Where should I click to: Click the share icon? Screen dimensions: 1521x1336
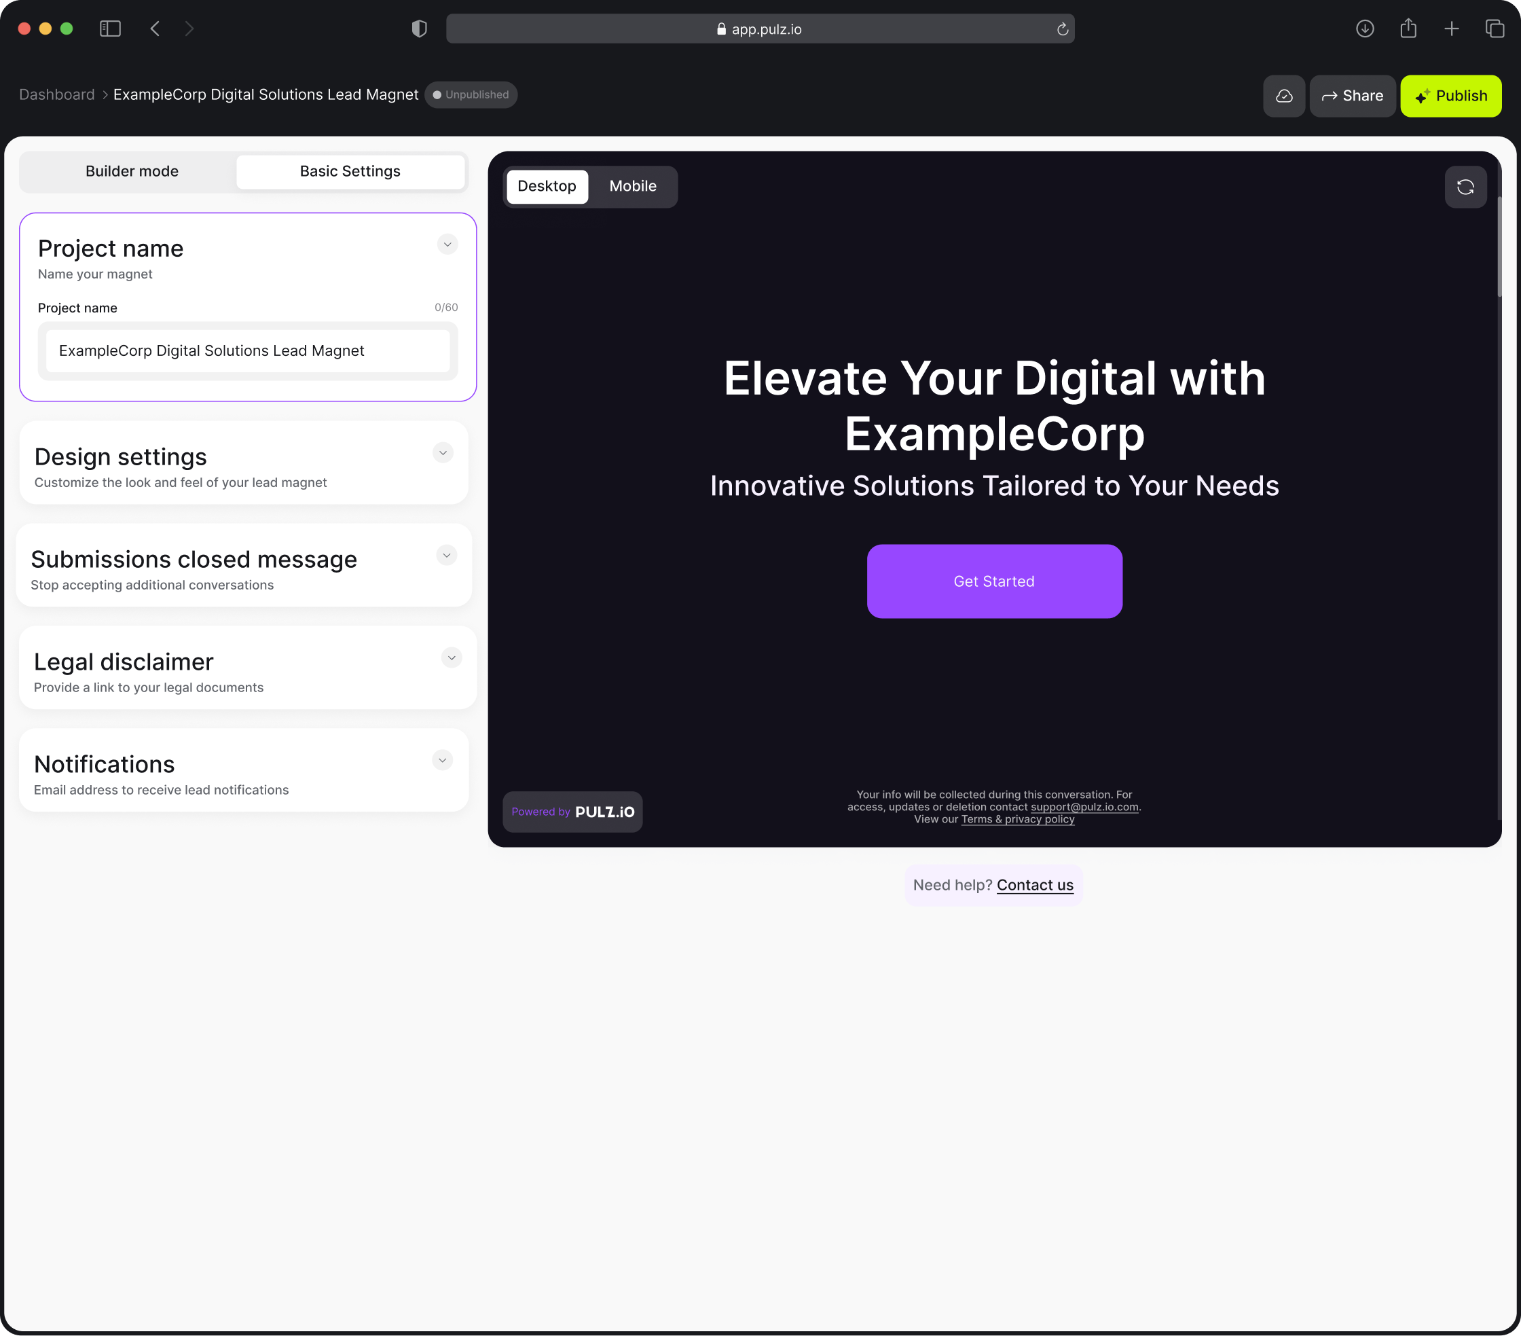[1351, 94]
